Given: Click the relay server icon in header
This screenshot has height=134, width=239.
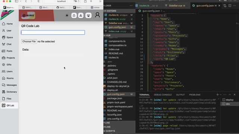Looking at the screenshot, I should 89,15.
